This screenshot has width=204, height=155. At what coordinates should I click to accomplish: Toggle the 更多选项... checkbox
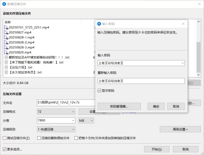(5, 149)
